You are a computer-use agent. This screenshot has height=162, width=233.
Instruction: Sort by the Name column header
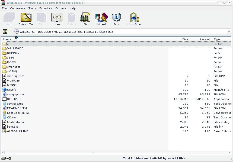click(x=7, y=39)
